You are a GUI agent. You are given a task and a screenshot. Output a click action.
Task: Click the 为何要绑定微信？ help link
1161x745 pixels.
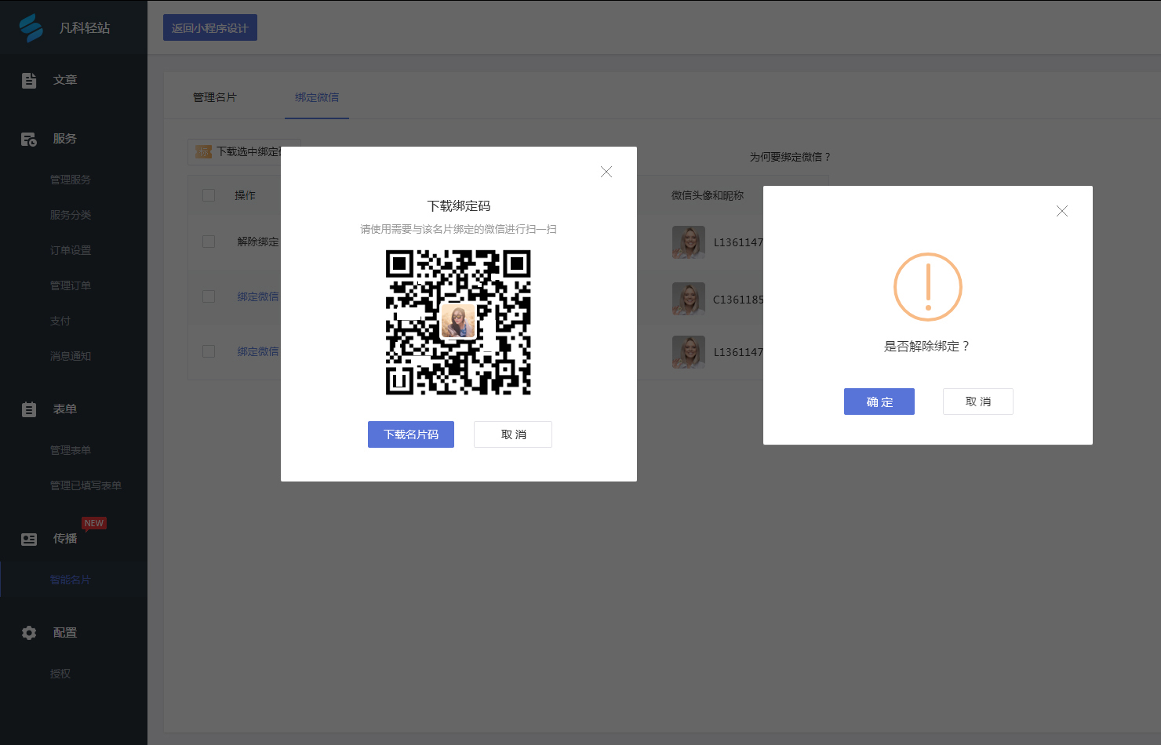[x=789, y=157]
